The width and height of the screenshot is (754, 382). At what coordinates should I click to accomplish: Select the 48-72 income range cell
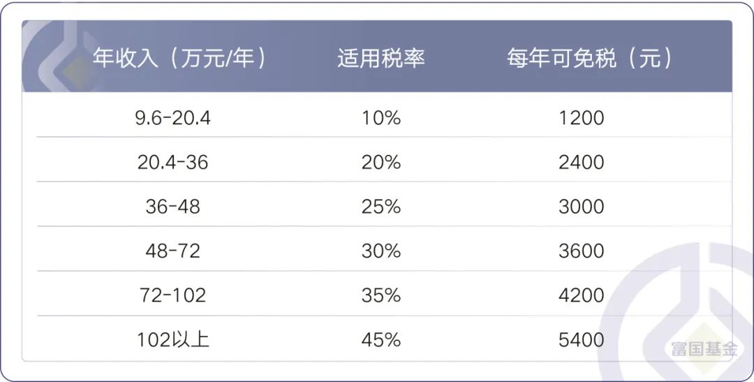point(172,251)
